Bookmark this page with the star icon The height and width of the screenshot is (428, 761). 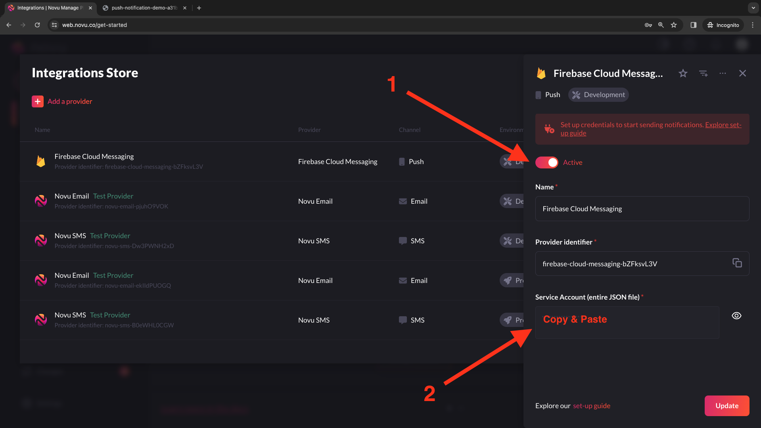pos(673,25)
